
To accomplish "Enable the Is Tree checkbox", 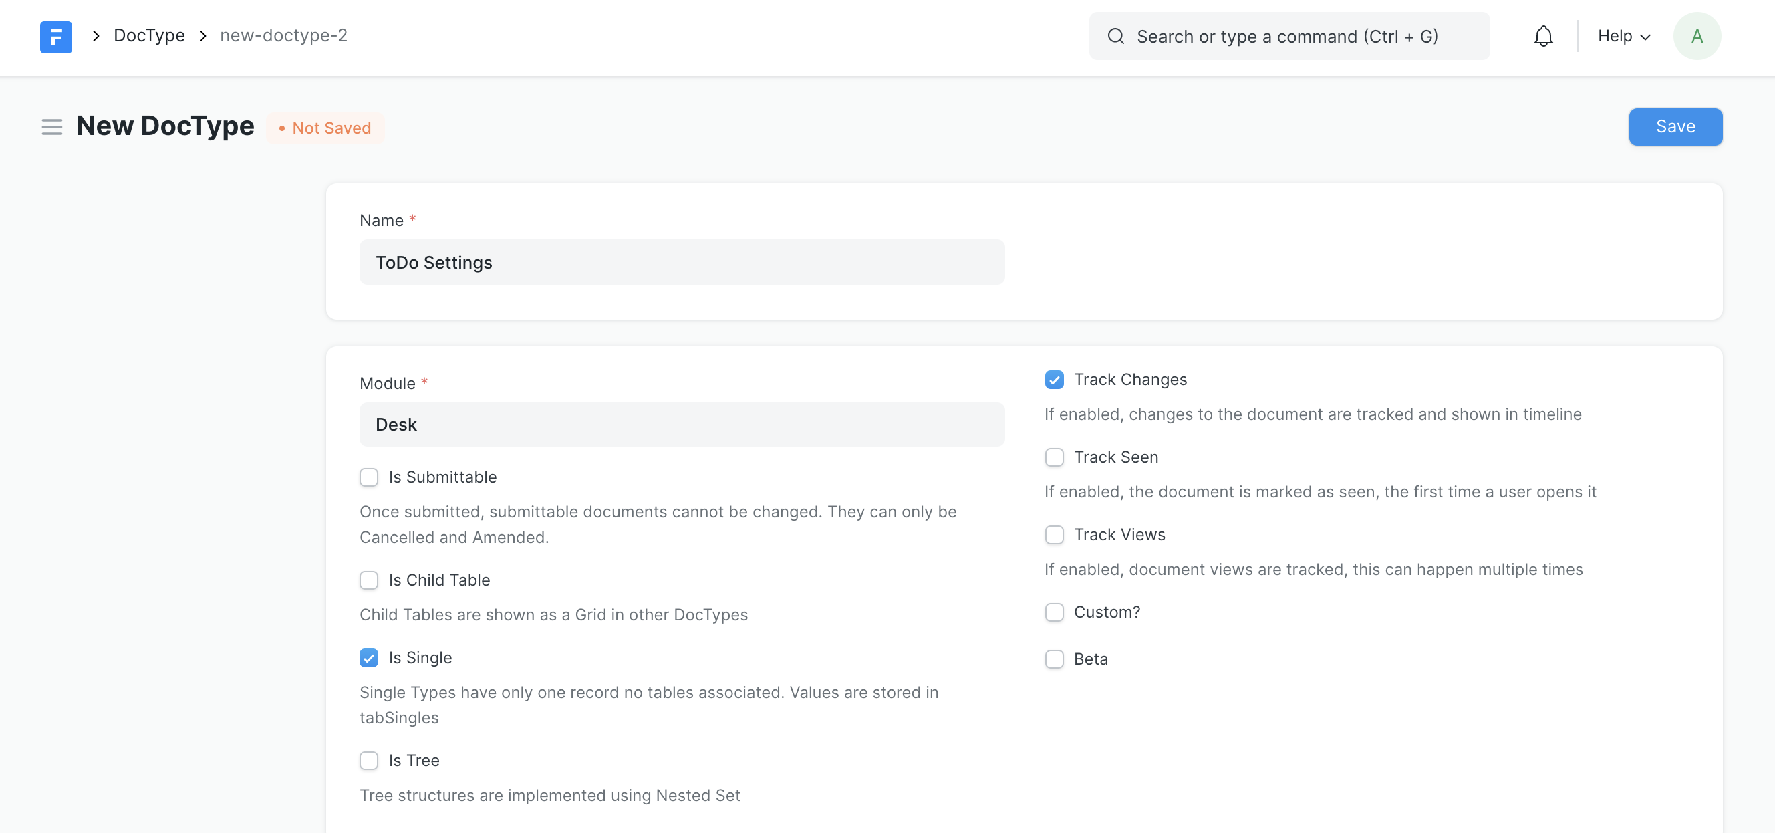I will [x=369, y=761].
